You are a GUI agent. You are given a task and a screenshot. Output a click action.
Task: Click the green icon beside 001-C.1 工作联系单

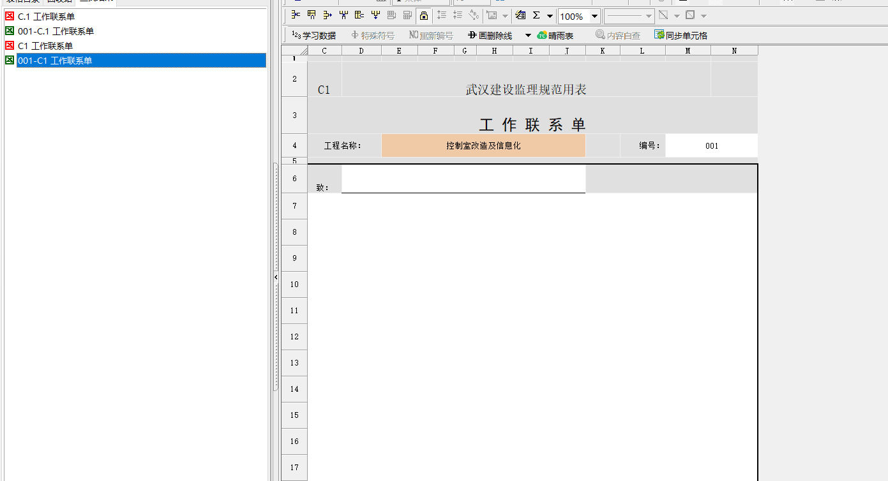tap(9, 31)
